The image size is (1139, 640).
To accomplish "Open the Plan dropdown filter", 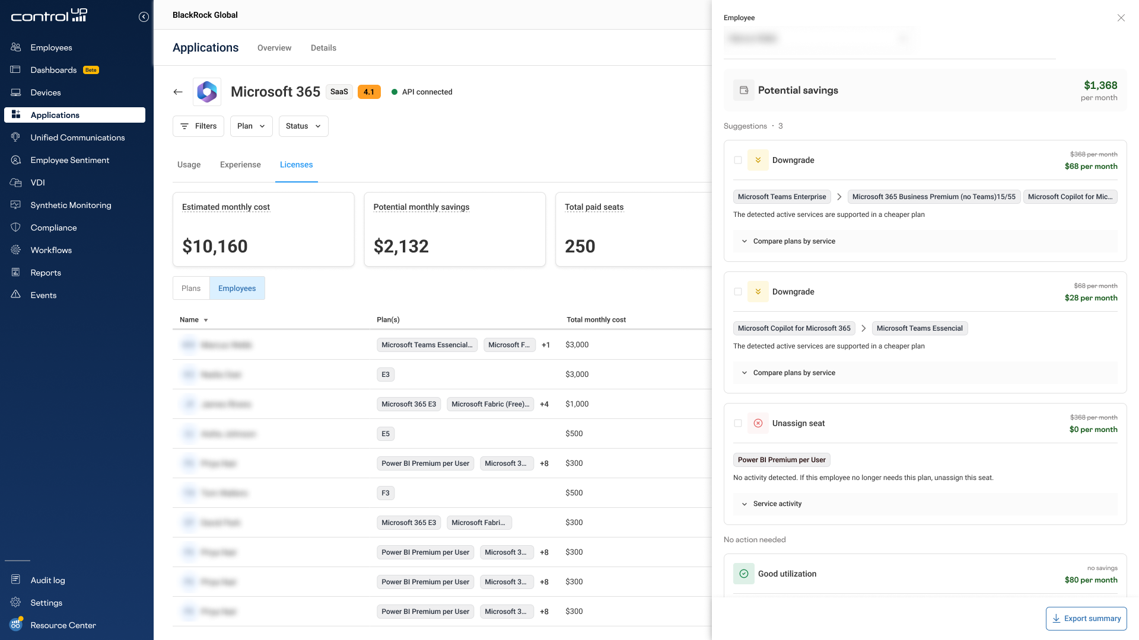I will tap(251, 126).
